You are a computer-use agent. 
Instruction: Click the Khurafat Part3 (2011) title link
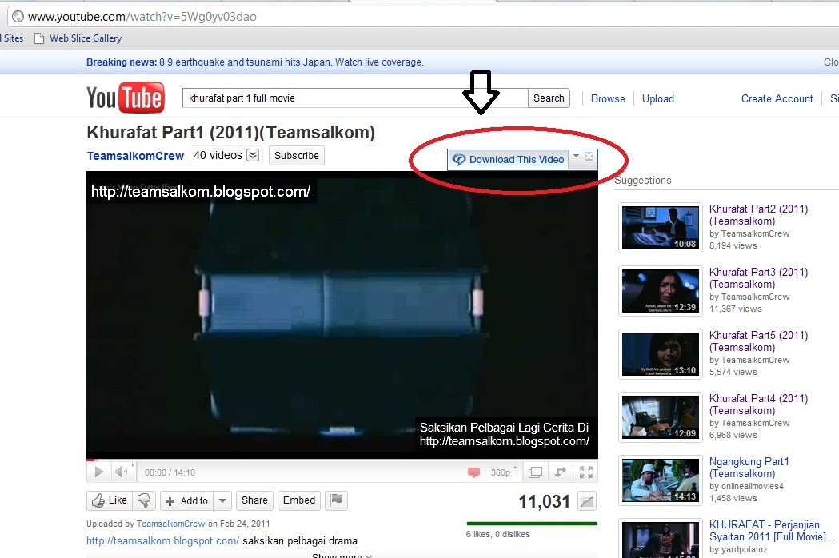coord(758,278)
